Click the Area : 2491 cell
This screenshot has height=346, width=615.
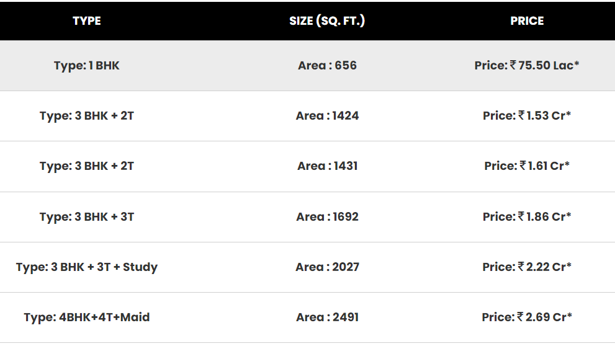(x=327, y=317)
